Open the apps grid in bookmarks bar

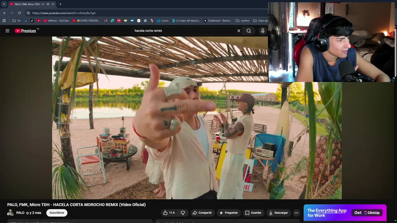point(4,21)
